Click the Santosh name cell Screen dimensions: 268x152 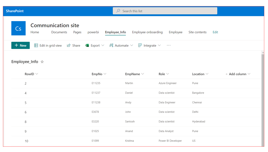pyautogui.click(x=130, y=121)
